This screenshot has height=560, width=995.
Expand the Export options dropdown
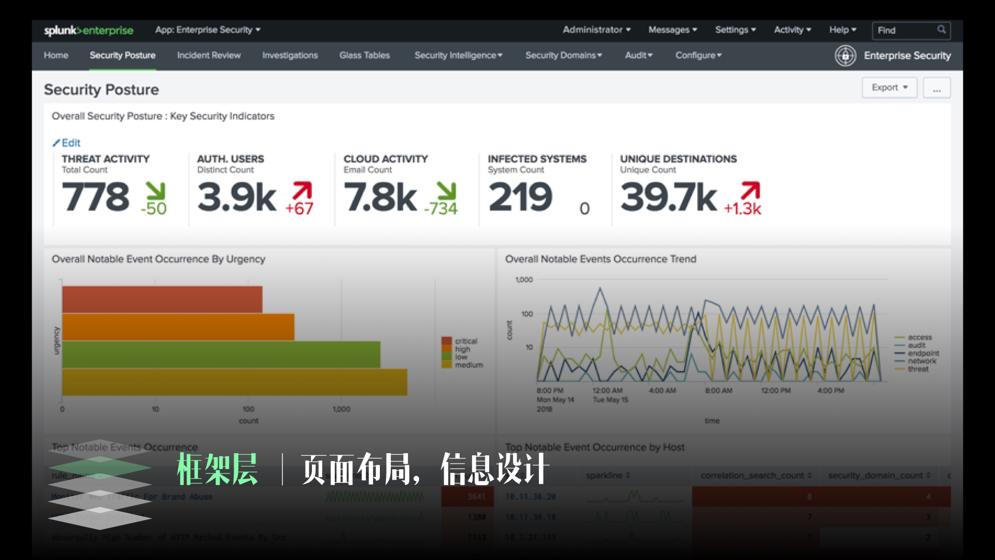pyautogui.click(x=889, y=87)
